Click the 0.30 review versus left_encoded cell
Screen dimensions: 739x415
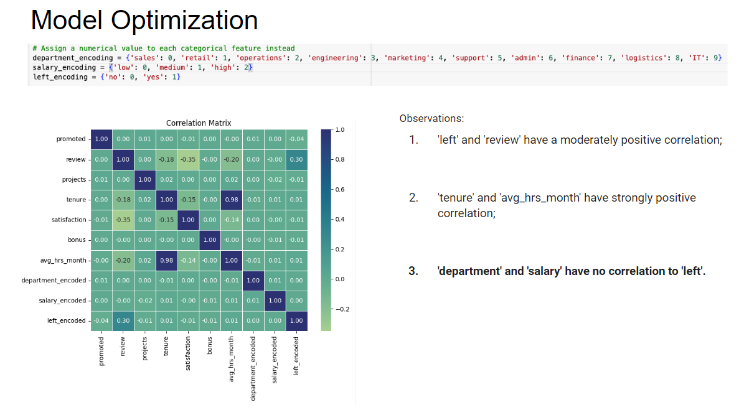click(x=296, y=159)
